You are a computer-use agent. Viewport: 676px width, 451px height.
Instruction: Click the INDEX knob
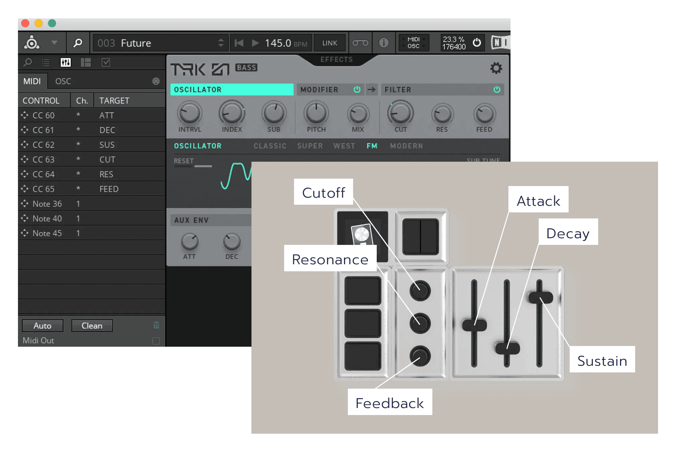tap(232, 113)
